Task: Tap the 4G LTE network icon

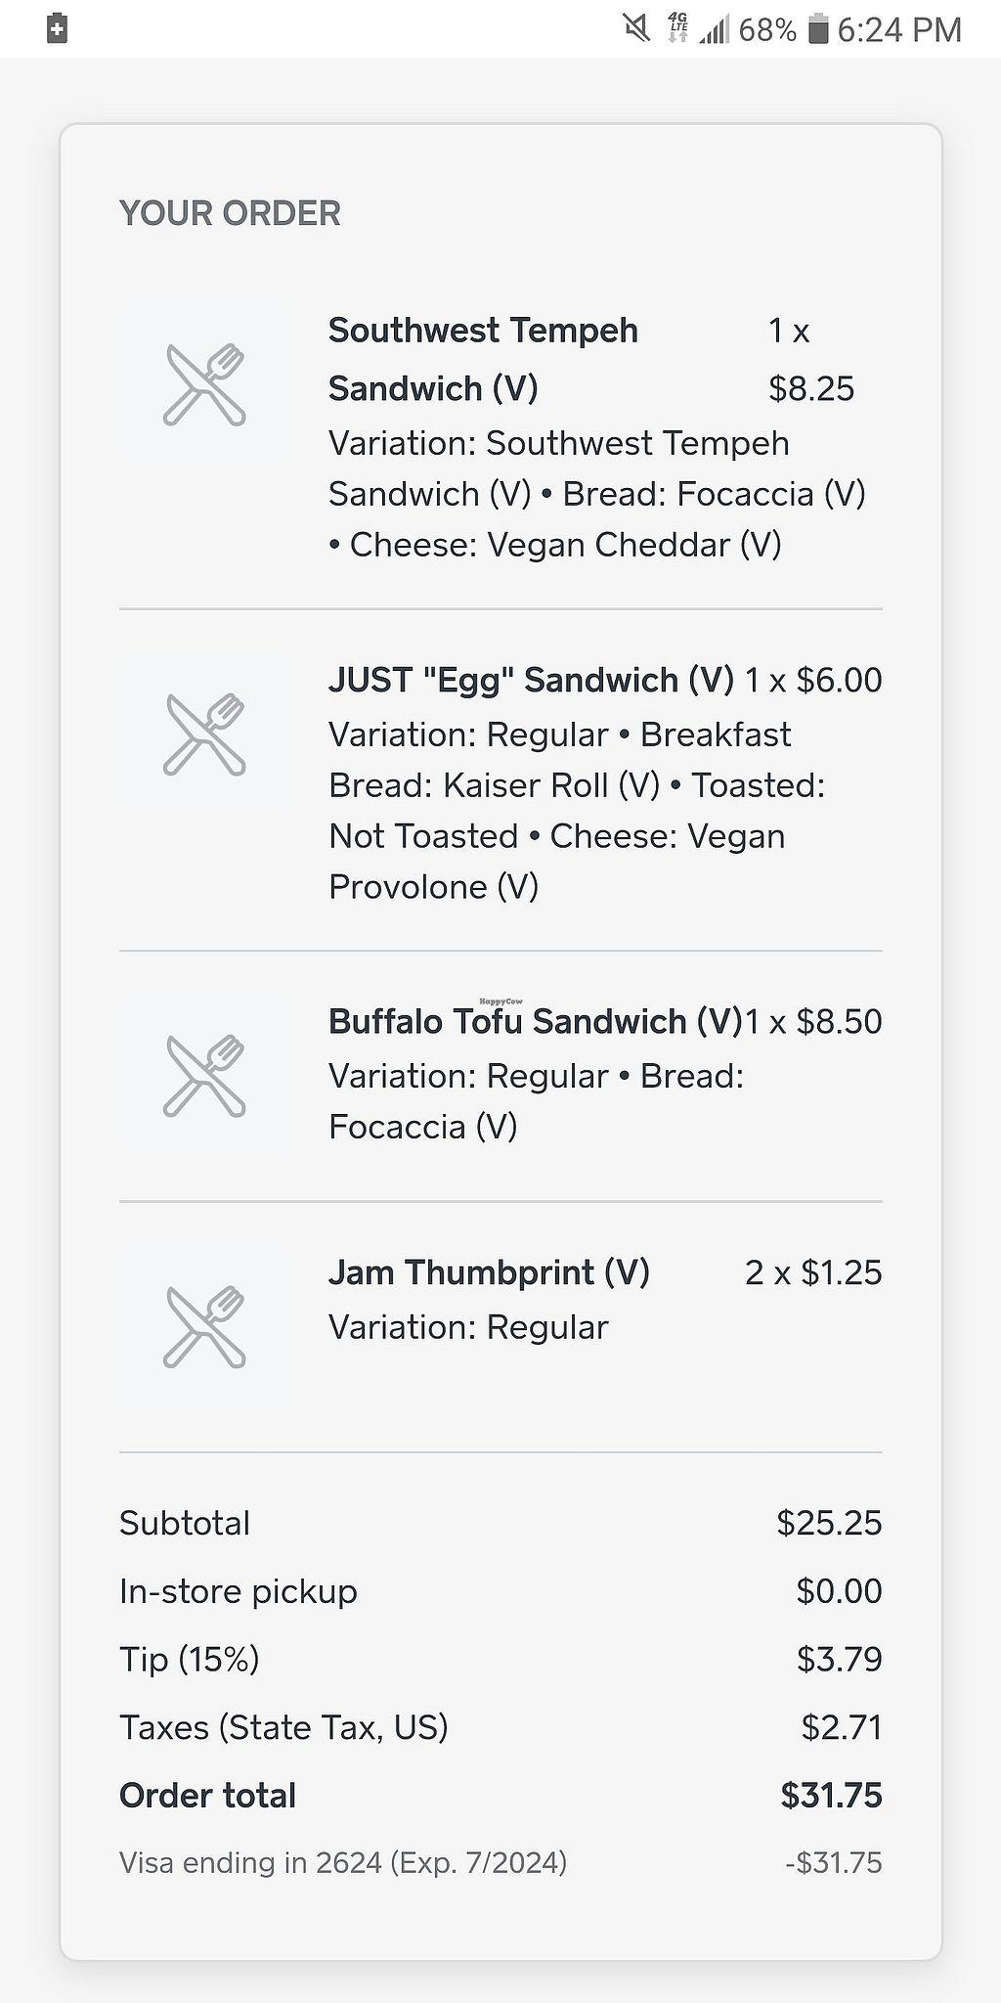Action: 677,29
